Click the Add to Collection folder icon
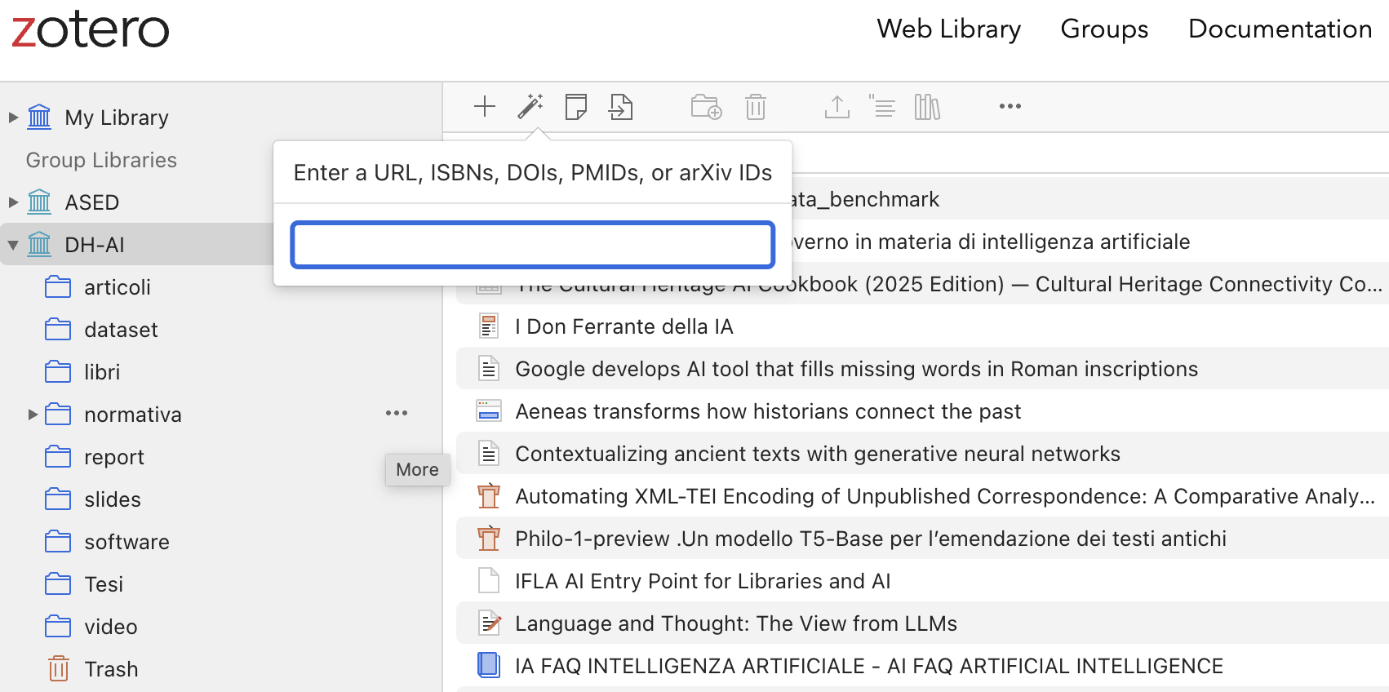 [x=707, y=106]
